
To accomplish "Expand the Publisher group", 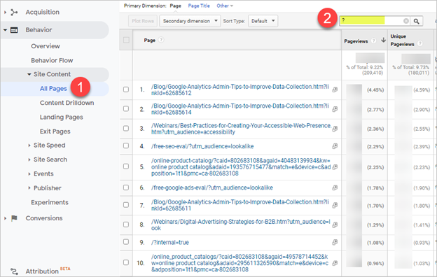I will tap(29, 188).
